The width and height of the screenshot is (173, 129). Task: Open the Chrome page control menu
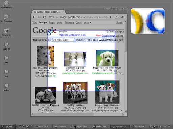tap(117, 17)
